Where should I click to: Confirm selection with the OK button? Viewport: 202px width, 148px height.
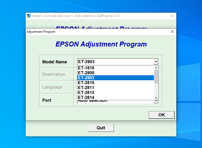[x=161, y=115]
